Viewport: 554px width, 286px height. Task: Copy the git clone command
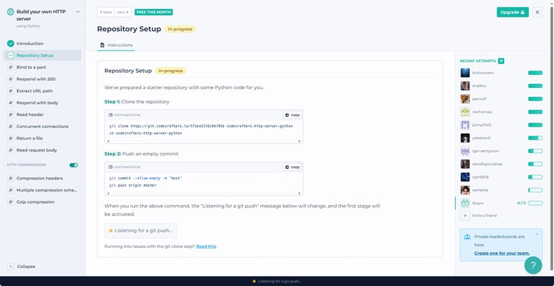click(x=292, y=115)
